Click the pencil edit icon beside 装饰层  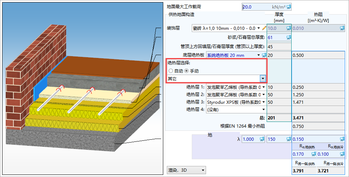click(264, 28)
